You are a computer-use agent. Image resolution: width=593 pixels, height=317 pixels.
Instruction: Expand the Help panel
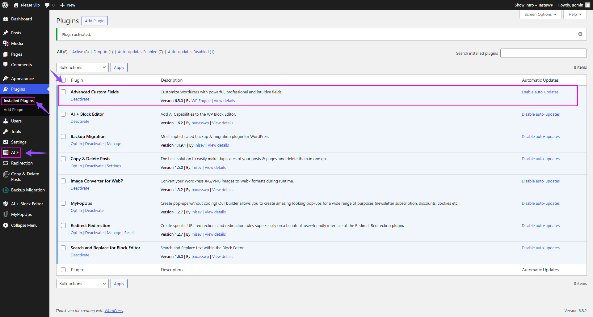575,15
